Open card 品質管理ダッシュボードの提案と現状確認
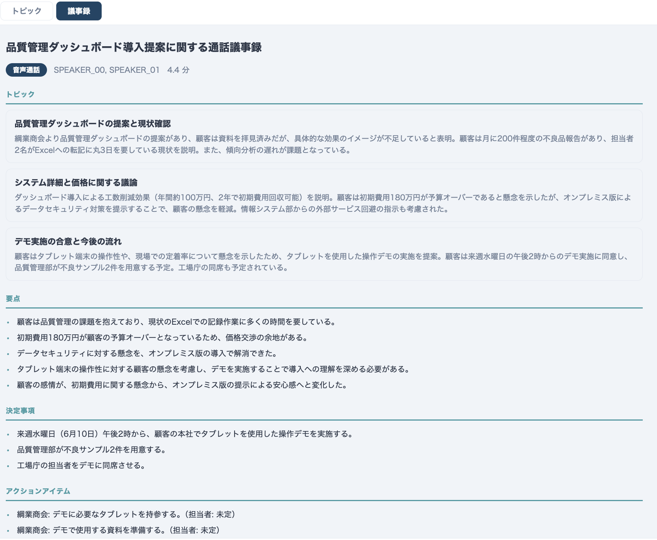The height and width of the screenshot is (540, 657). click(324, 136)
